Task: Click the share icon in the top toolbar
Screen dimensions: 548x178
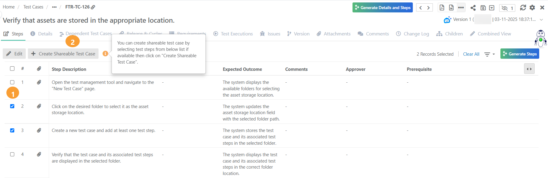Action: pos(473,8)
